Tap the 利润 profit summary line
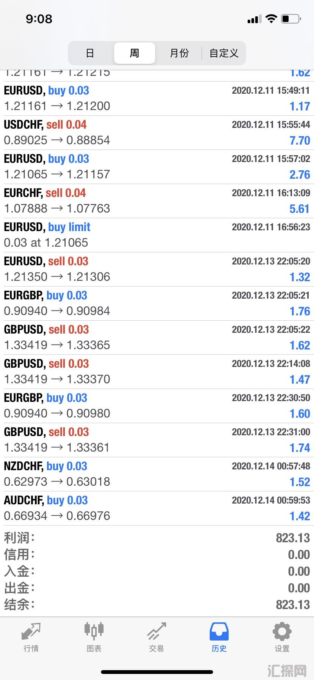 [x=157, y=538]
